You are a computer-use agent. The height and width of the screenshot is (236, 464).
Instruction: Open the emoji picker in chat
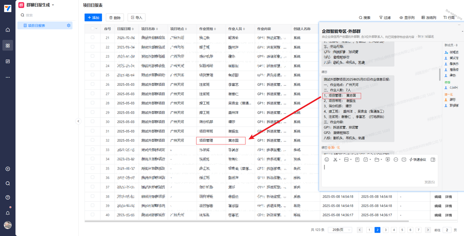(x=327, y=159)
